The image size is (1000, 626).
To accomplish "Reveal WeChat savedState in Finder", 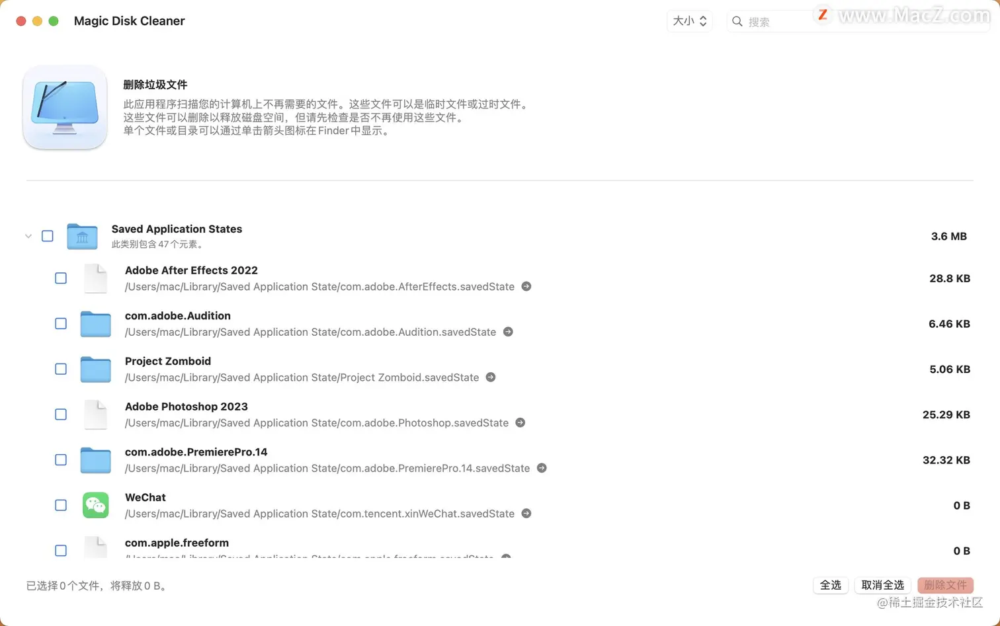I will click(x=526, y=513).
